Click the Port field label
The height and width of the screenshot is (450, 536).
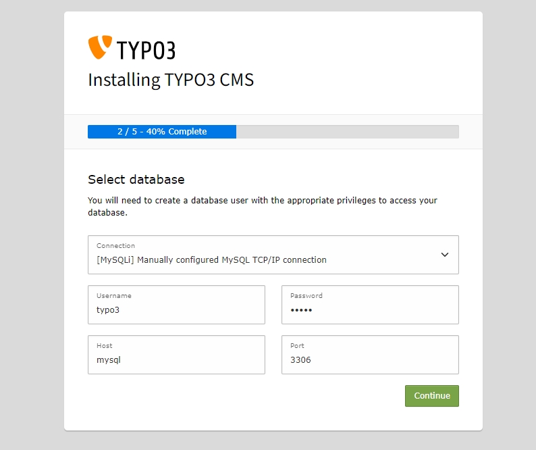click(297, 346)
